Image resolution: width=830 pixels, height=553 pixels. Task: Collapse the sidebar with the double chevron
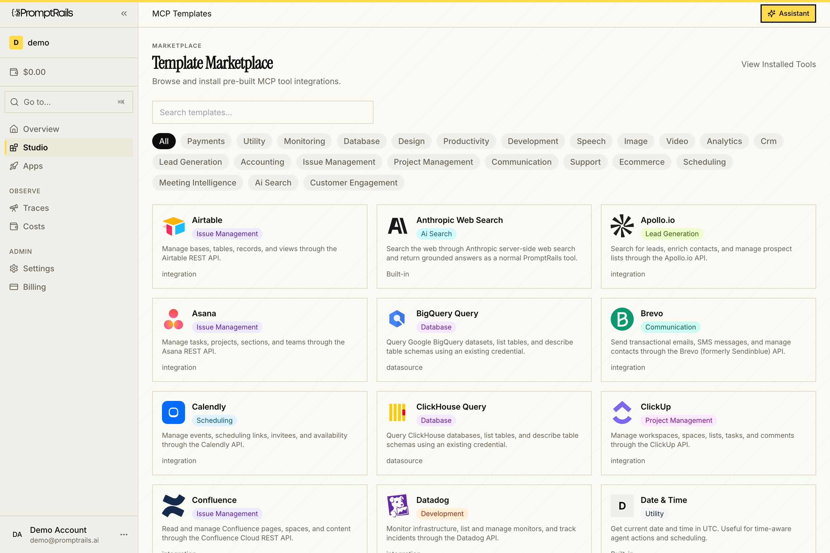point(124,14)
